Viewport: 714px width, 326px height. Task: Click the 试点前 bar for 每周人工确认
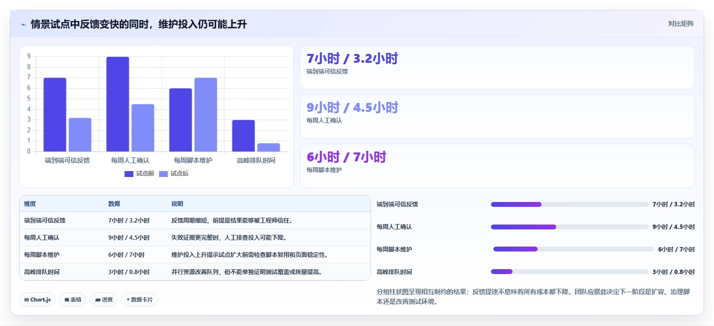[117, 104]
